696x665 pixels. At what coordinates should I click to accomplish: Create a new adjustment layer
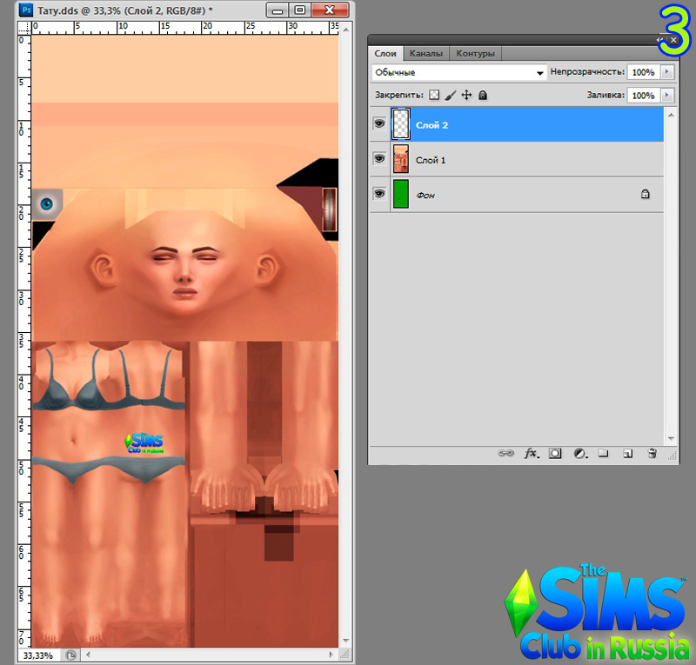579,453
